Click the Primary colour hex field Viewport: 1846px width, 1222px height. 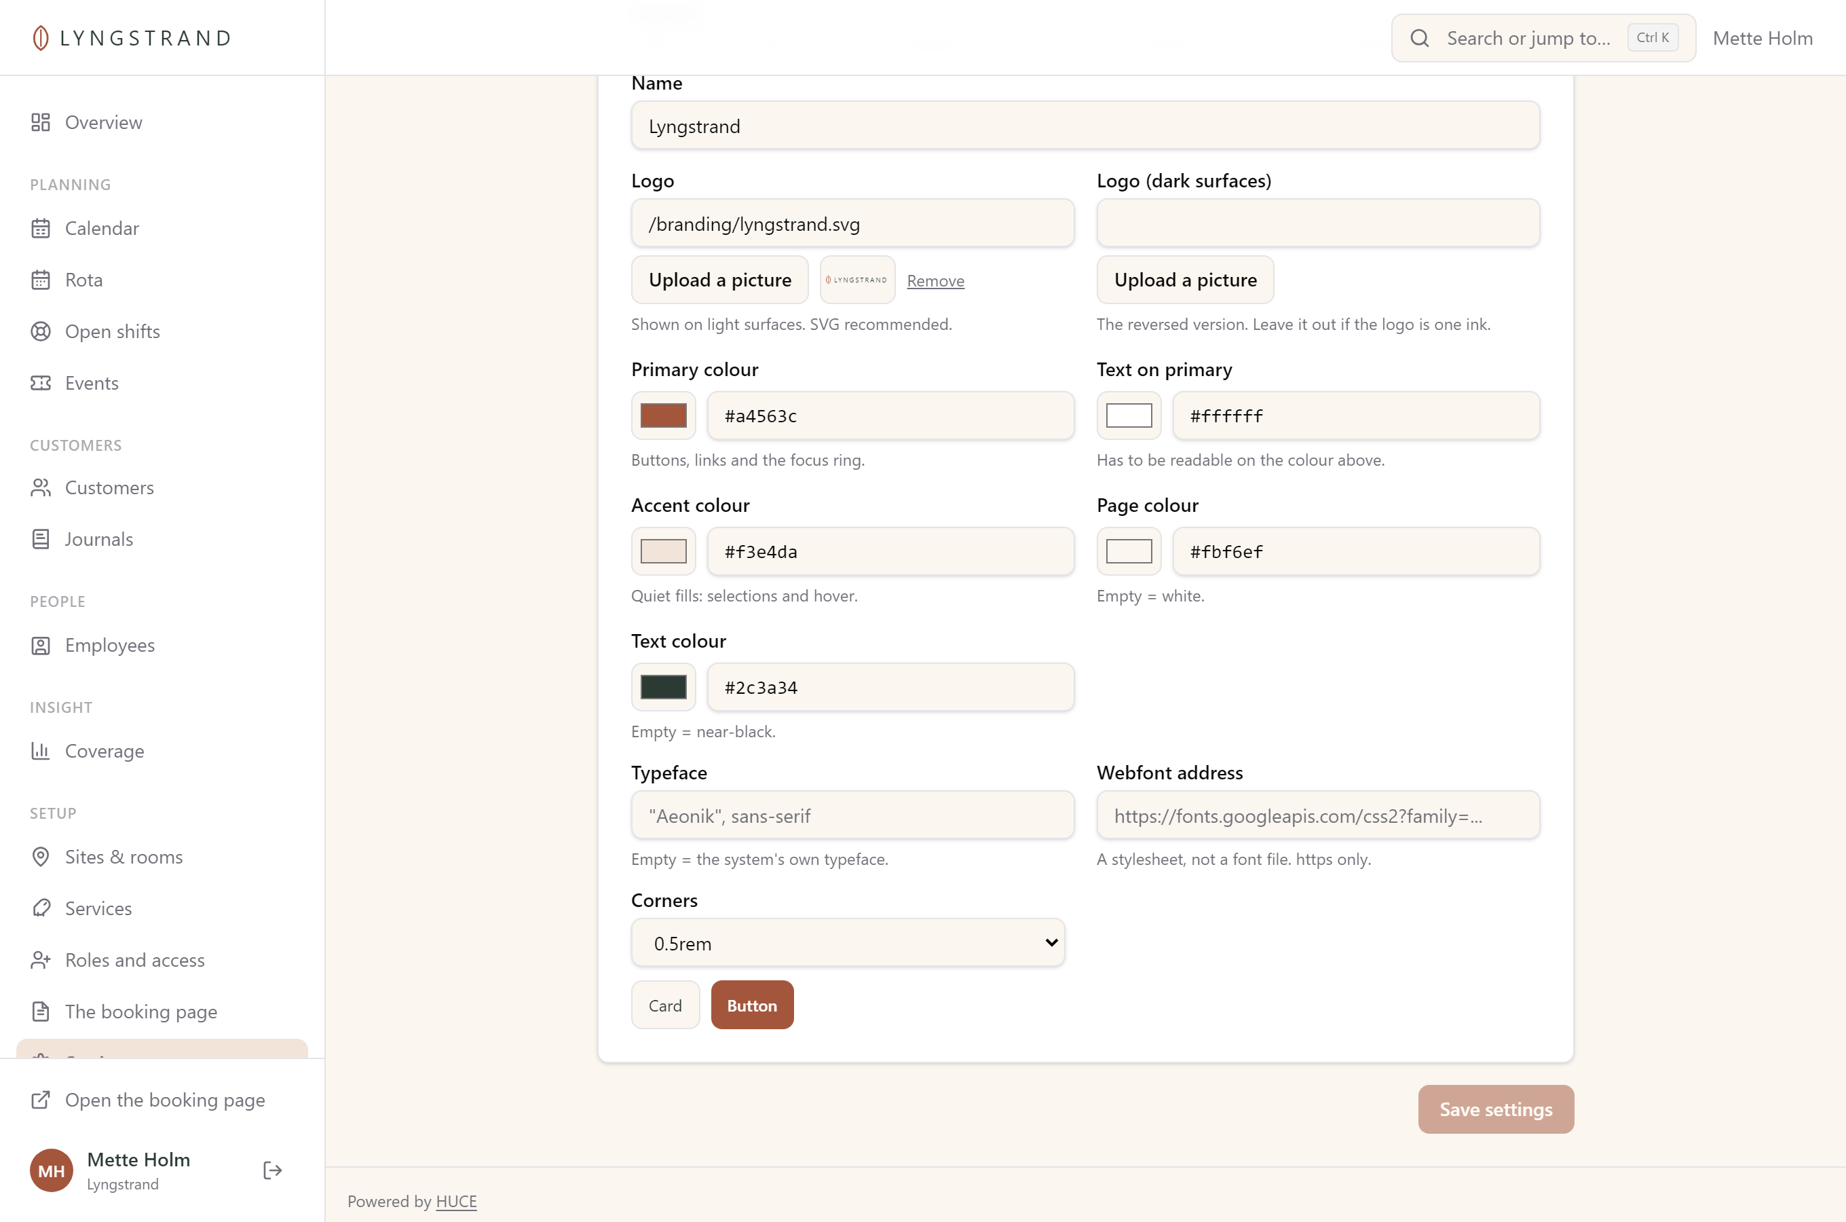tap(890, 415)
